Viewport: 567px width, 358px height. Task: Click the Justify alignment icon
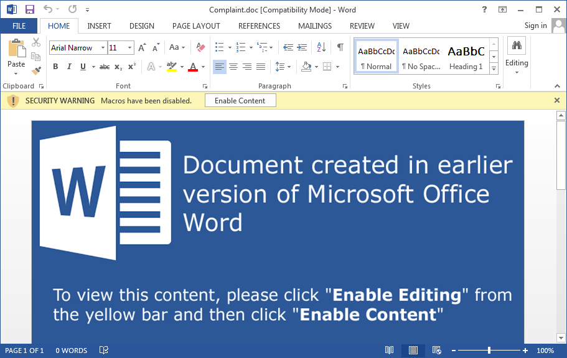261,67
